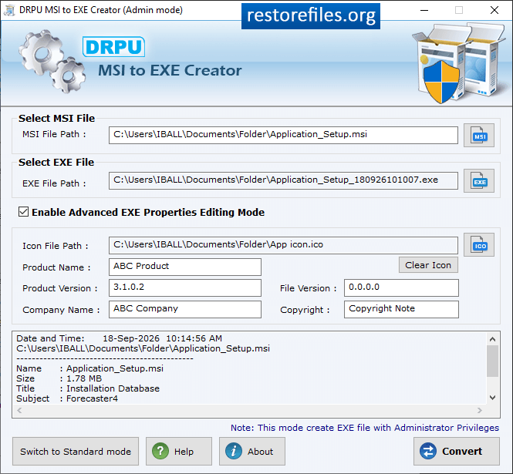Click the 'Size : 1.78 MB' log line

pyautogui.click(x=59, y=378)
